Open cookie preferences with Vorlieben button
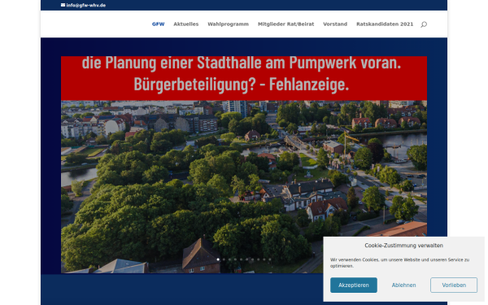 point(454,285)
